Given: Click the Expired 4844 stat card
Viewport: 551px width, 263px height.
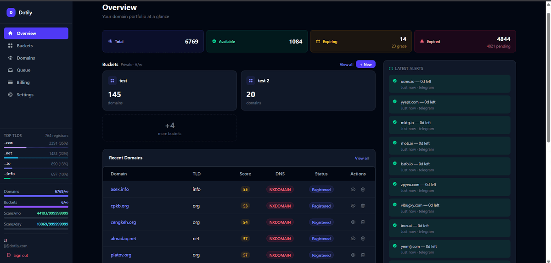Looking at the screenshot, I should 465,41.
